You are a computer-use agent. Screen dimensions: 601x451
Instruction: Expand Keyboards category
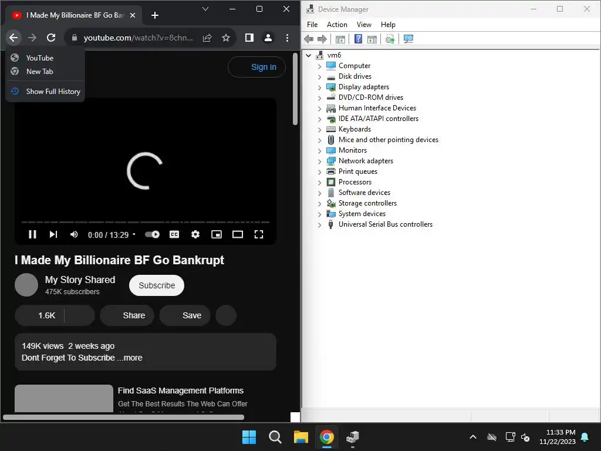pyautogui.click(x=320, y=130)
